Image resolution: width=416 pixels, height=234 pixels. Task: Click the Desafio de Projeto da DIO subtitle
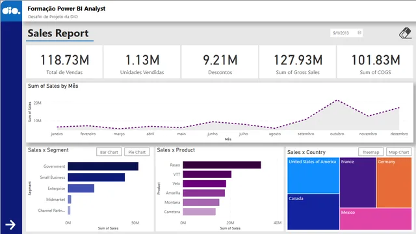point(53,17)
